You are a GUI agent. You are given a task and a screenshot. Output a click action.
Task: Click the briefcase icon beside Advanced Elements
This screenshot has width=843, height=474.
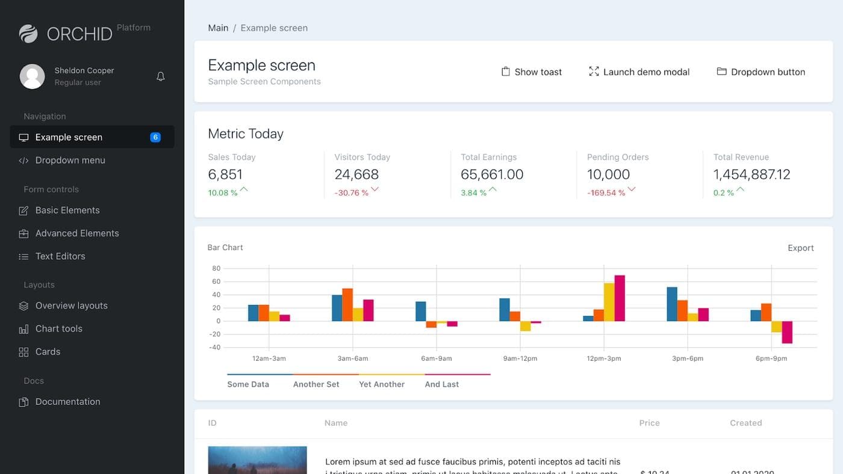click(23, 233)
